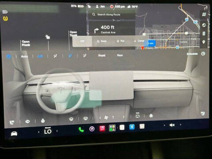Screen dimensions: 212x159
Task: Open the Bluetooth settings
Action: pos(132,127)
